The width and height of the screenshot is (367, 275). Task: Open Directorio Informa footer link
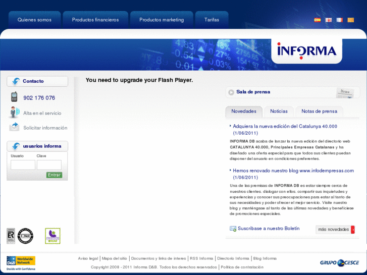pyautogui.click(x=233, y=258)
